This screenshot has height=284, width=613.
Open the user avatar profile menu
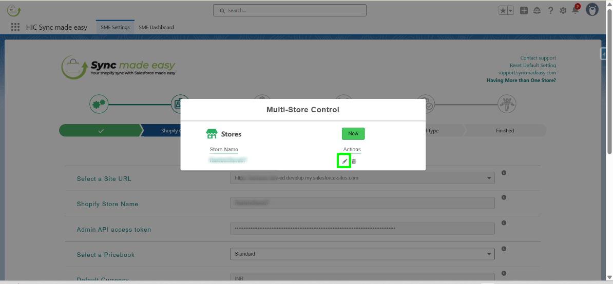tap(592, 10)
